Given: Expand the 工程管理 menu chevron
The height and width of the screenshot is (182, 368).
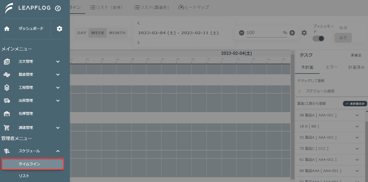Looking at the screenshot, I should coord(58,88).
